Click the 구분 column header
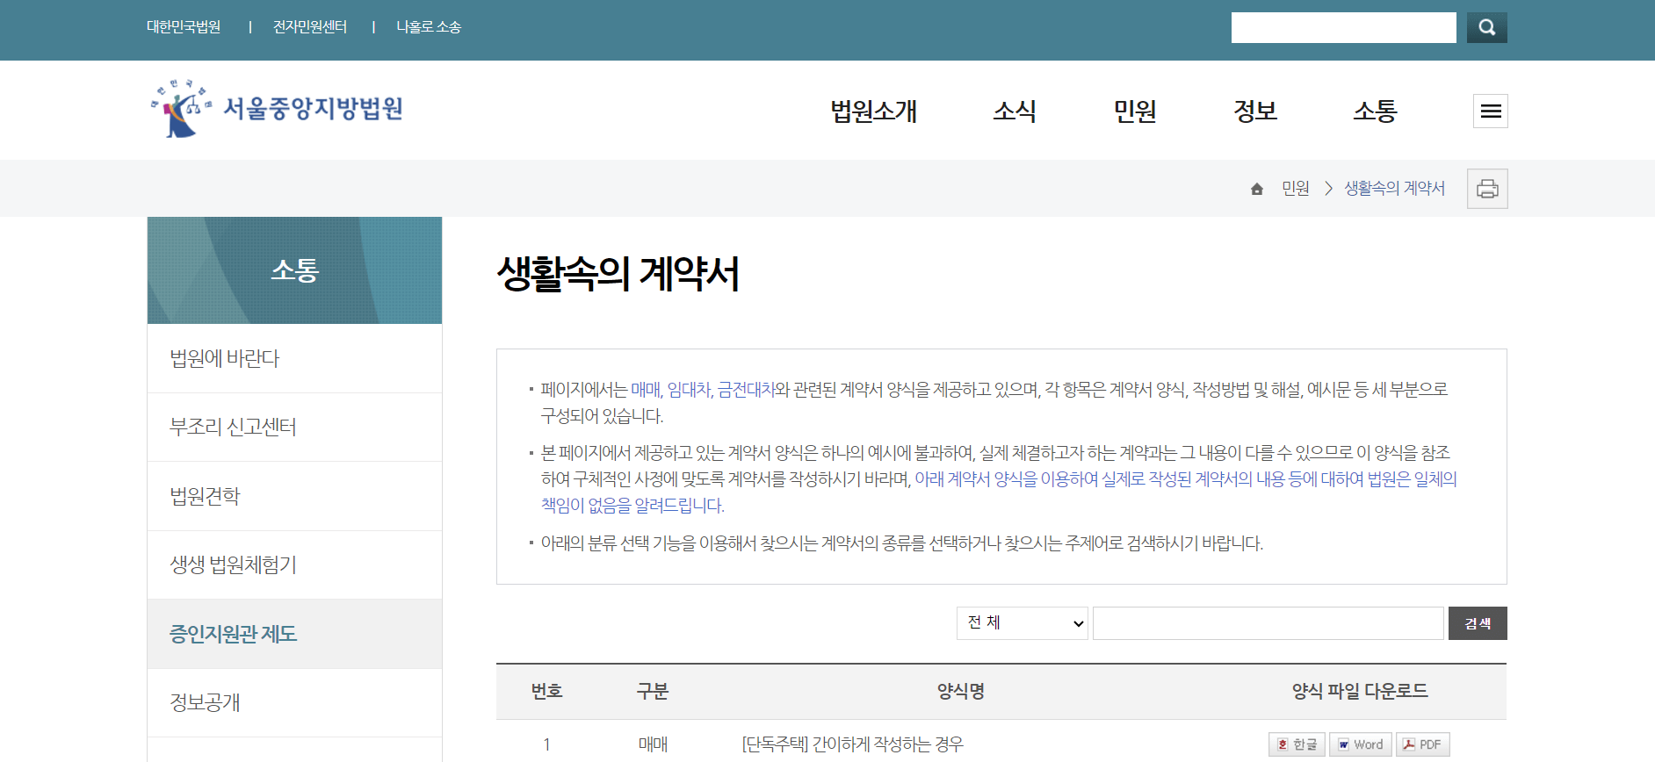Viewport: 1655px width, 762px height. coord(653,692)
